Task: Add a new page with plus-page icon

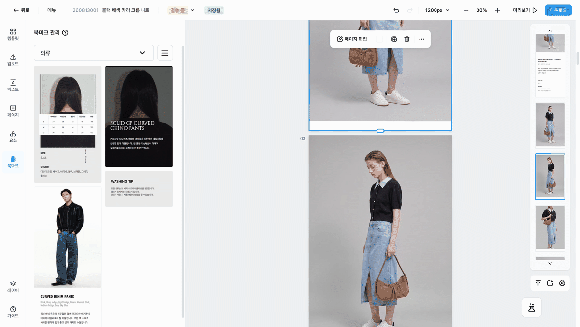Action: [x=550, y=283]
